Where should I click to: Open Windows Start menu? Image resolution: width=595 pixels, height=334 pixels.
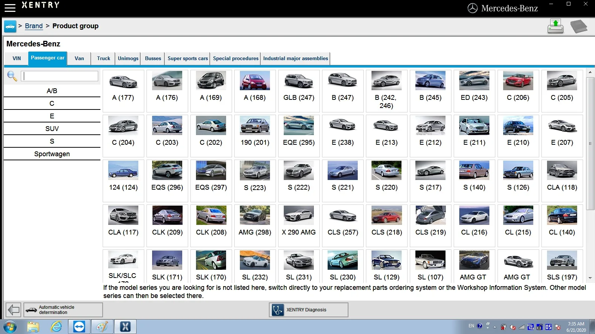[10, 327]
